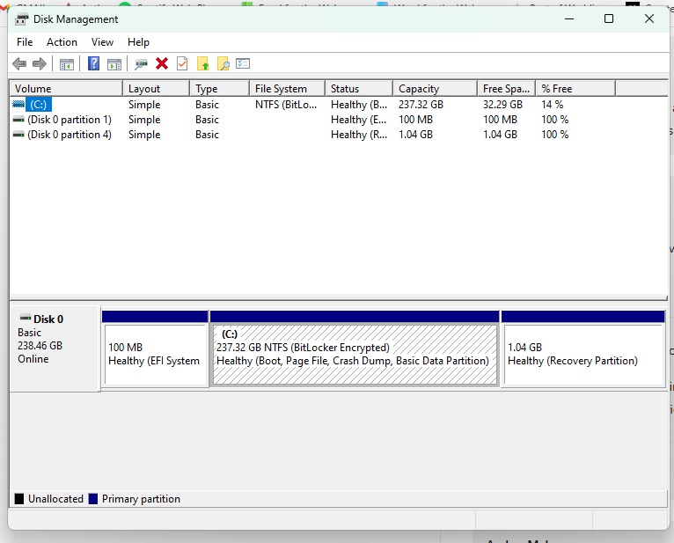Click Show/Hide Action Pane toolbar icon
Screen dimensions: 674x543
[x=114, y=64]
